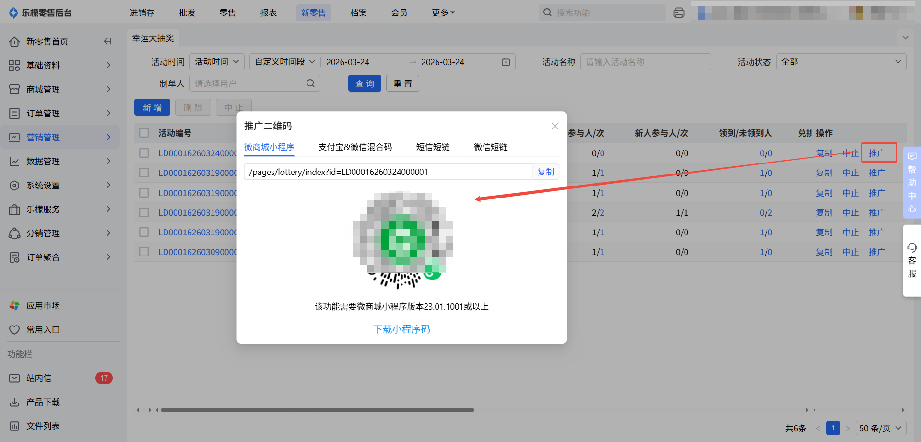Screen dimensions: 921x442
Task: Click the 系统设置 gear icon
Action: point(14,186)
